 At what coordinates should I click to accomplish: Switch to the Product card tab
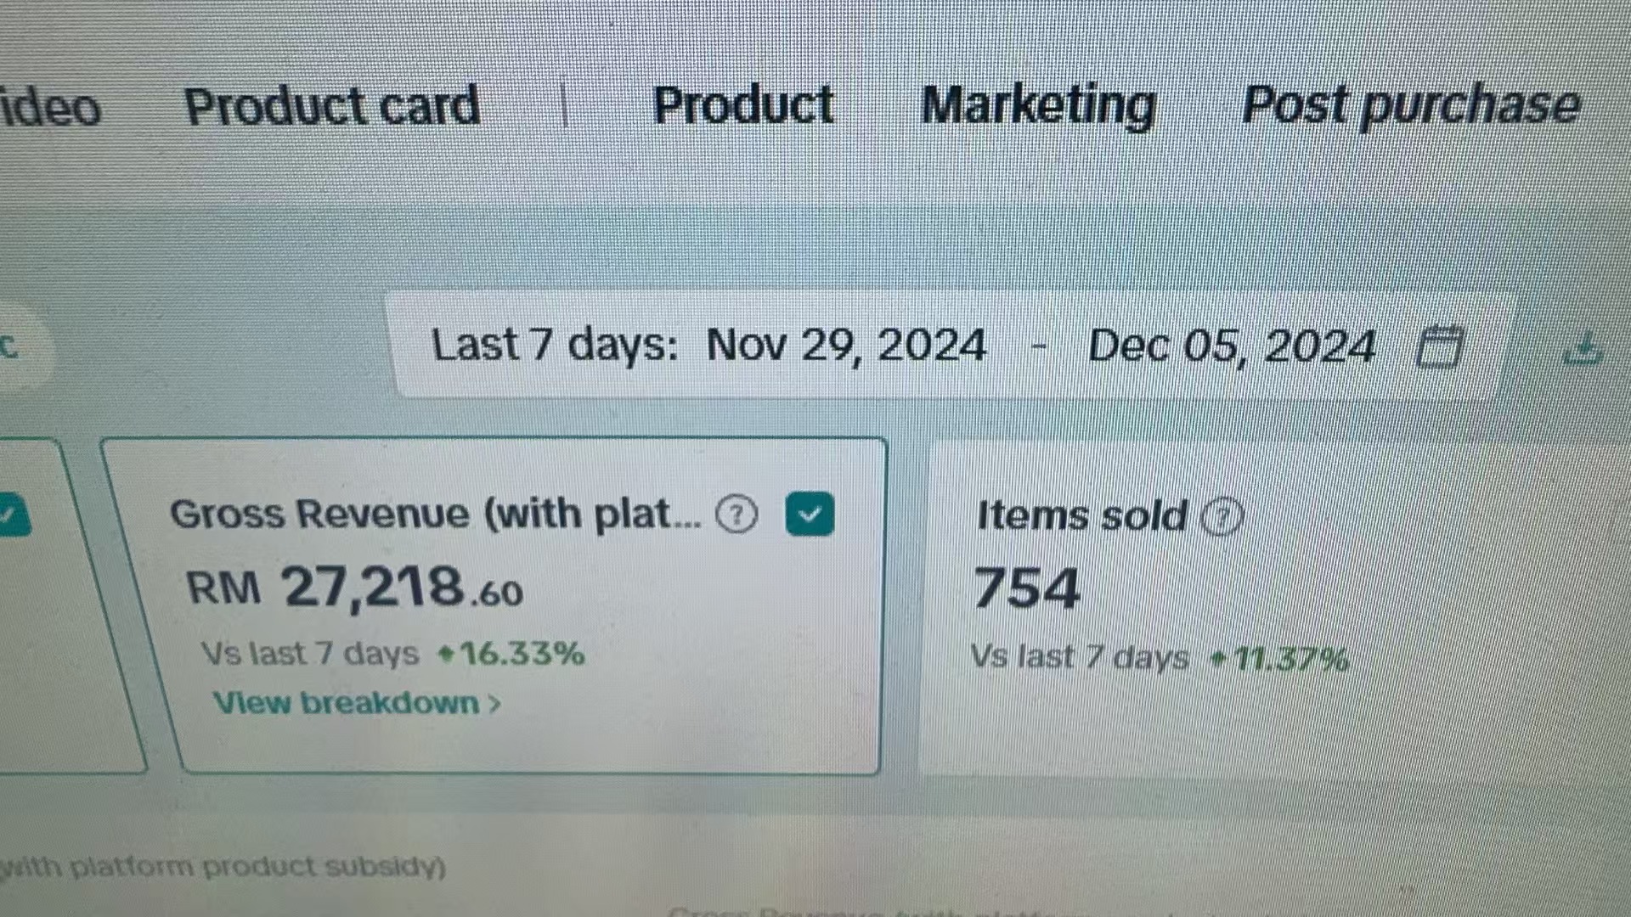click(332, 106)
